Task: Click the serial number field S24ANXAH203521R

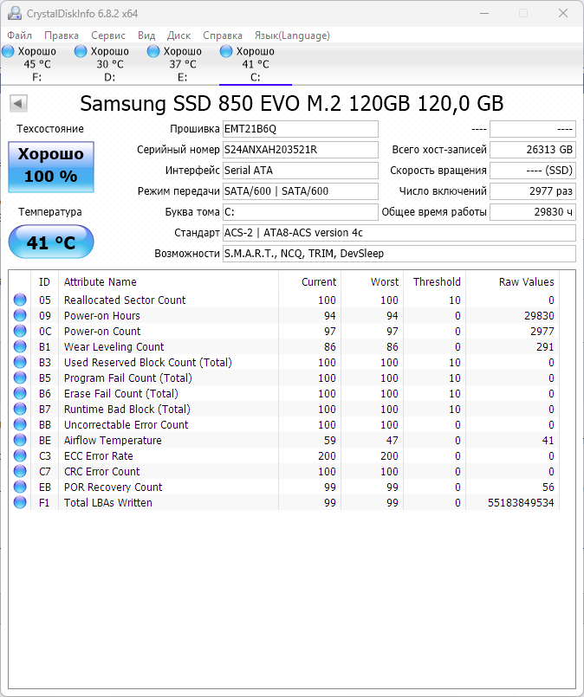Action: [300, 150]
